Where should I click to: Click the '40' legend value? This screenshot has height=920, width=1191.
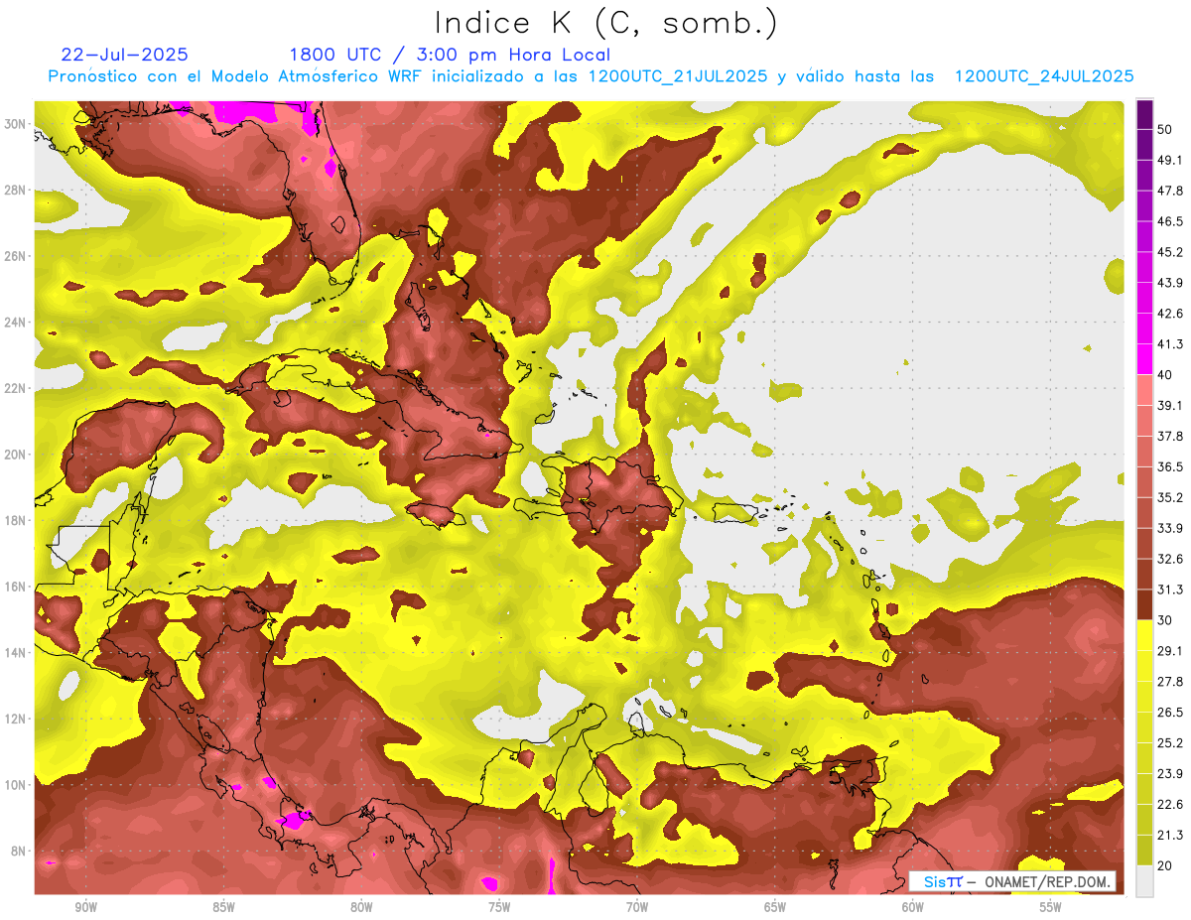click(x=1165, y=374)
